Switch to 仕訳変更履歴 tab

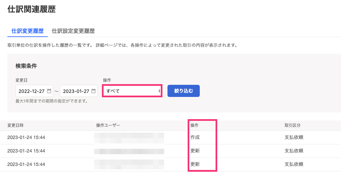[28, 31]
